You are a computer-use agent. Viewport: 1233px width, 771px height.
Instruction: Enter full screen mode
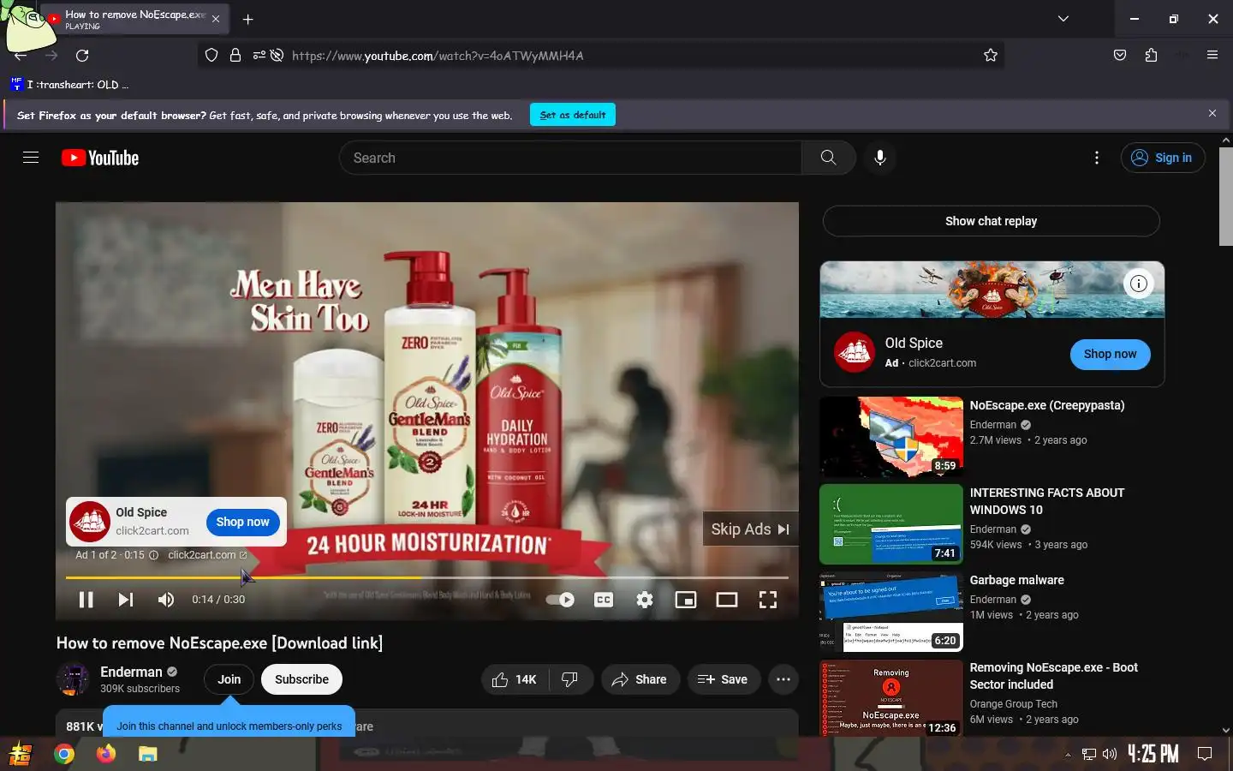click(768, 600)
